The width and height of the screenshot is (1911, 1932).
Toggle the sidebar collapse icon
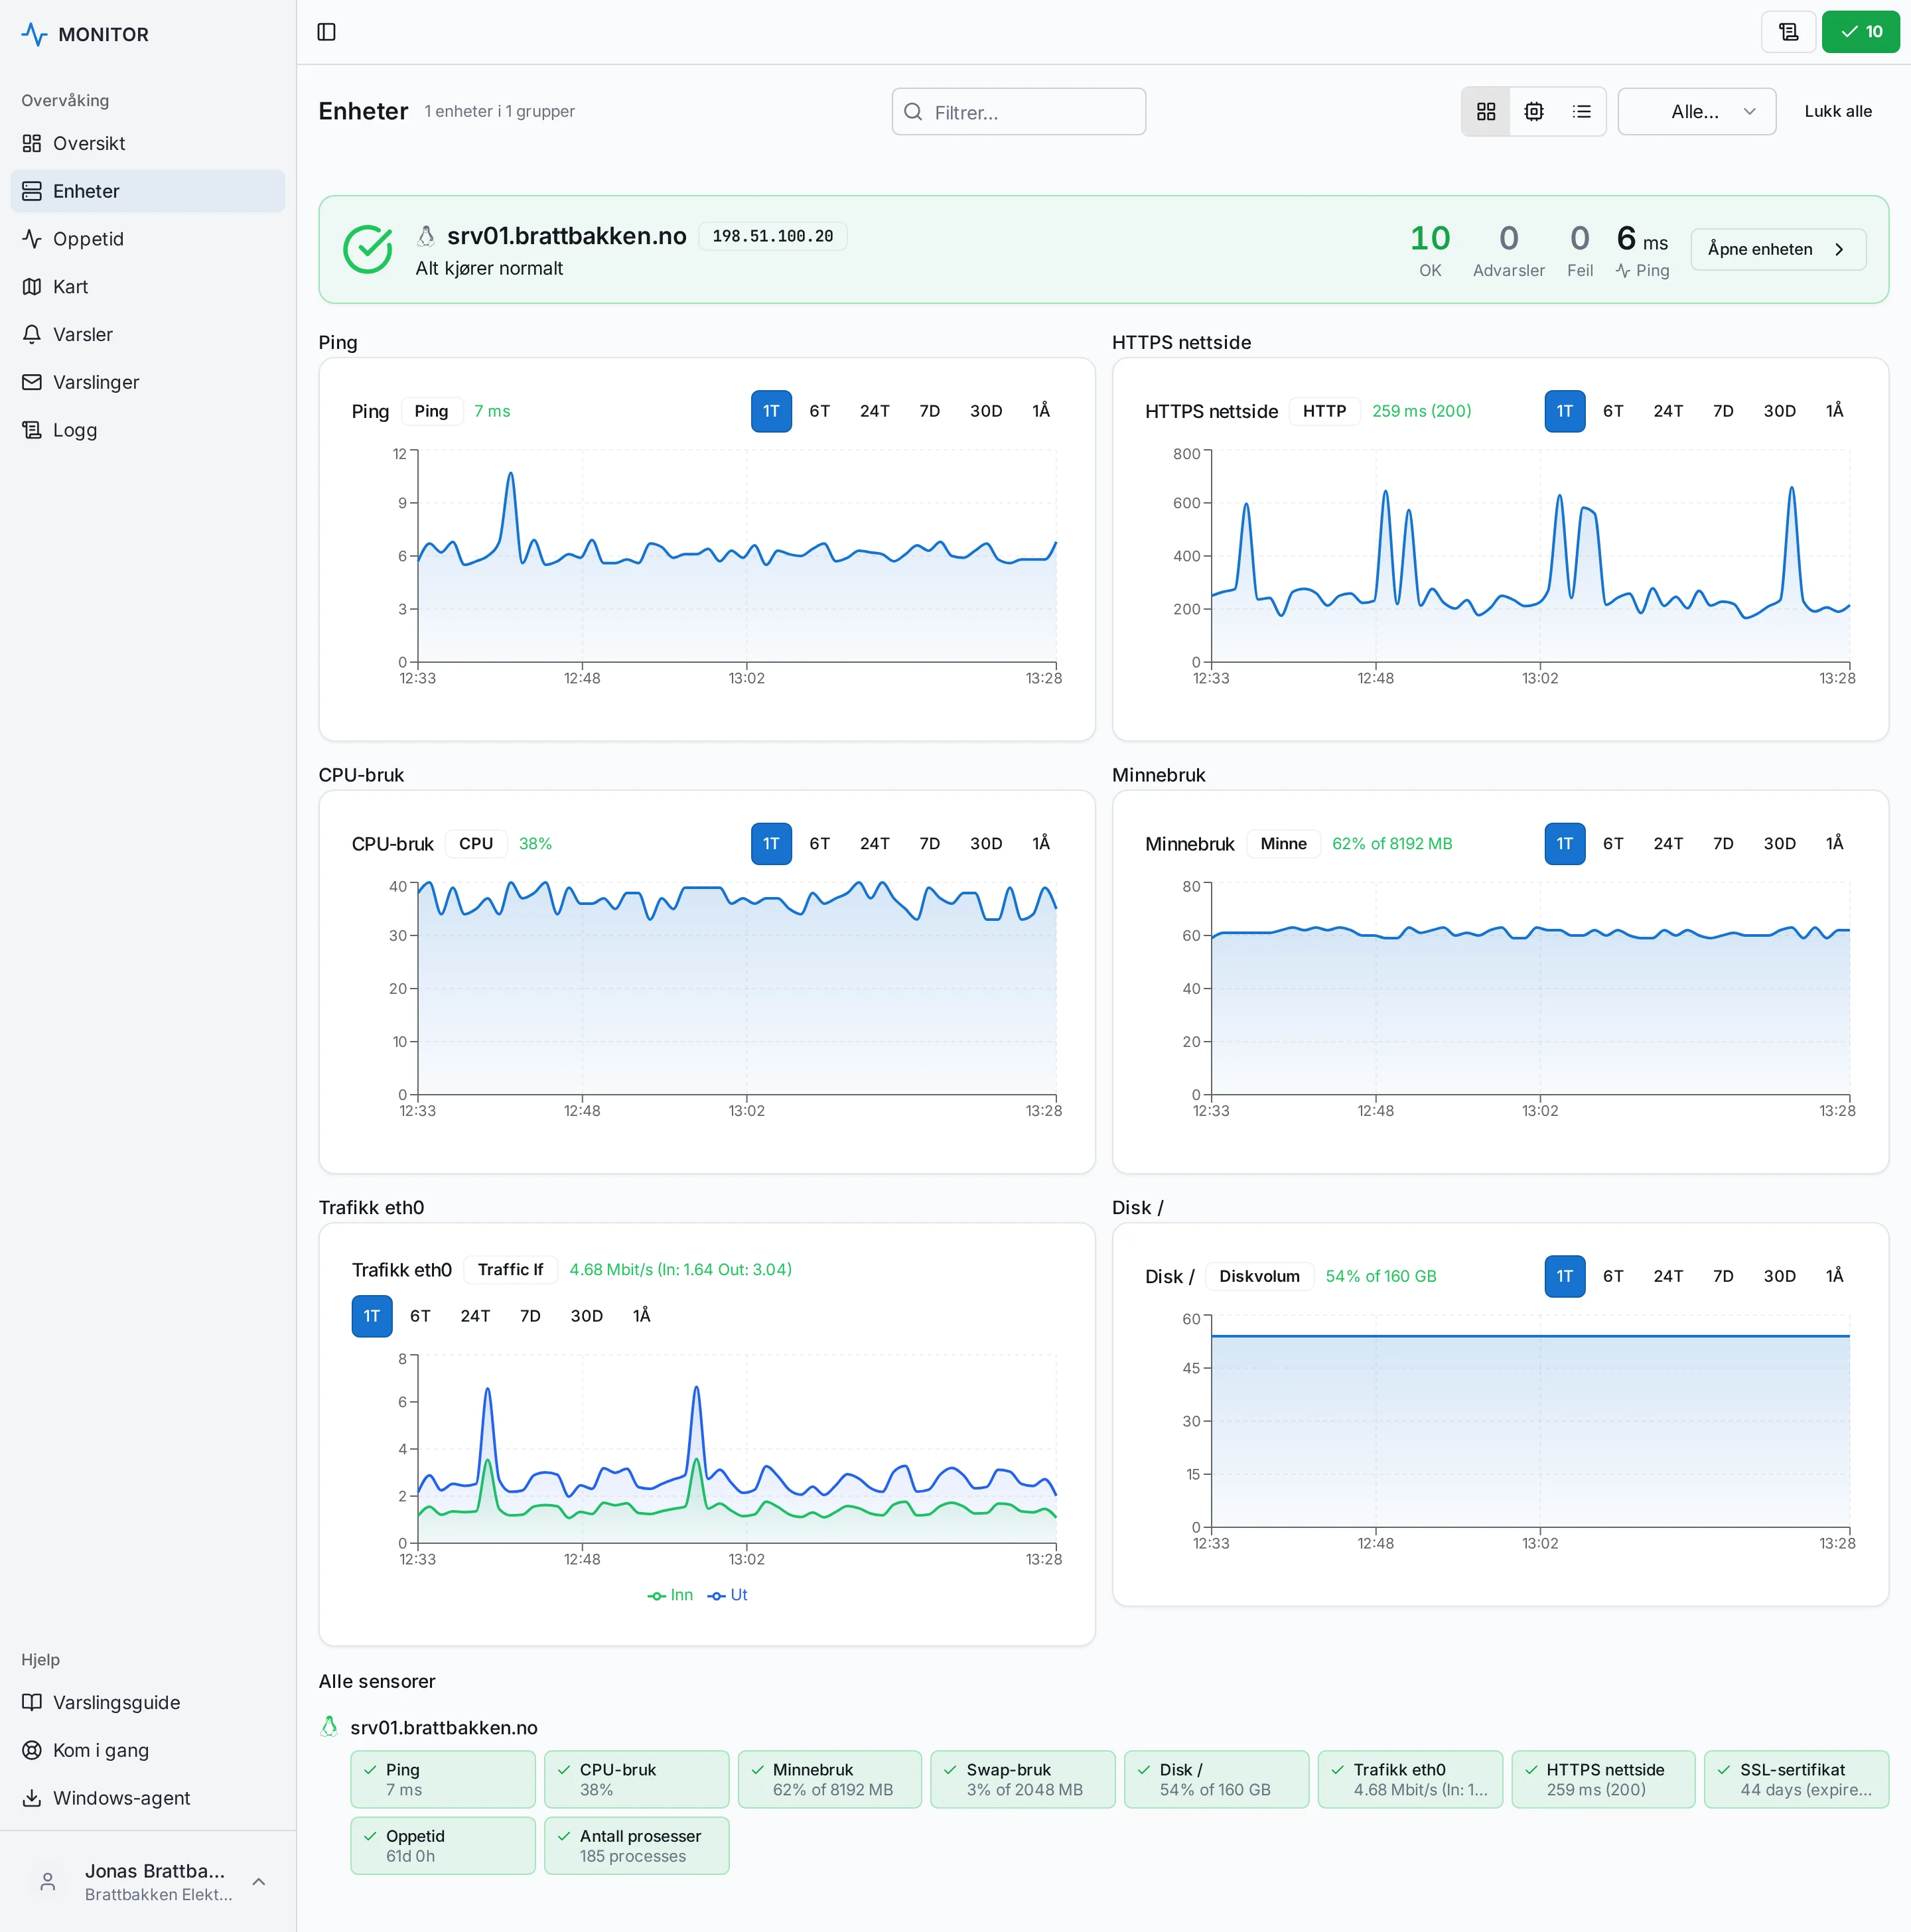pos(326,32)
